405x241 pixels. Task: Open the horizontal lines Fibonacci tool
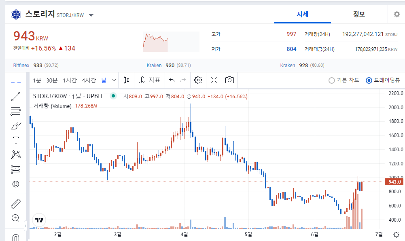16,111
